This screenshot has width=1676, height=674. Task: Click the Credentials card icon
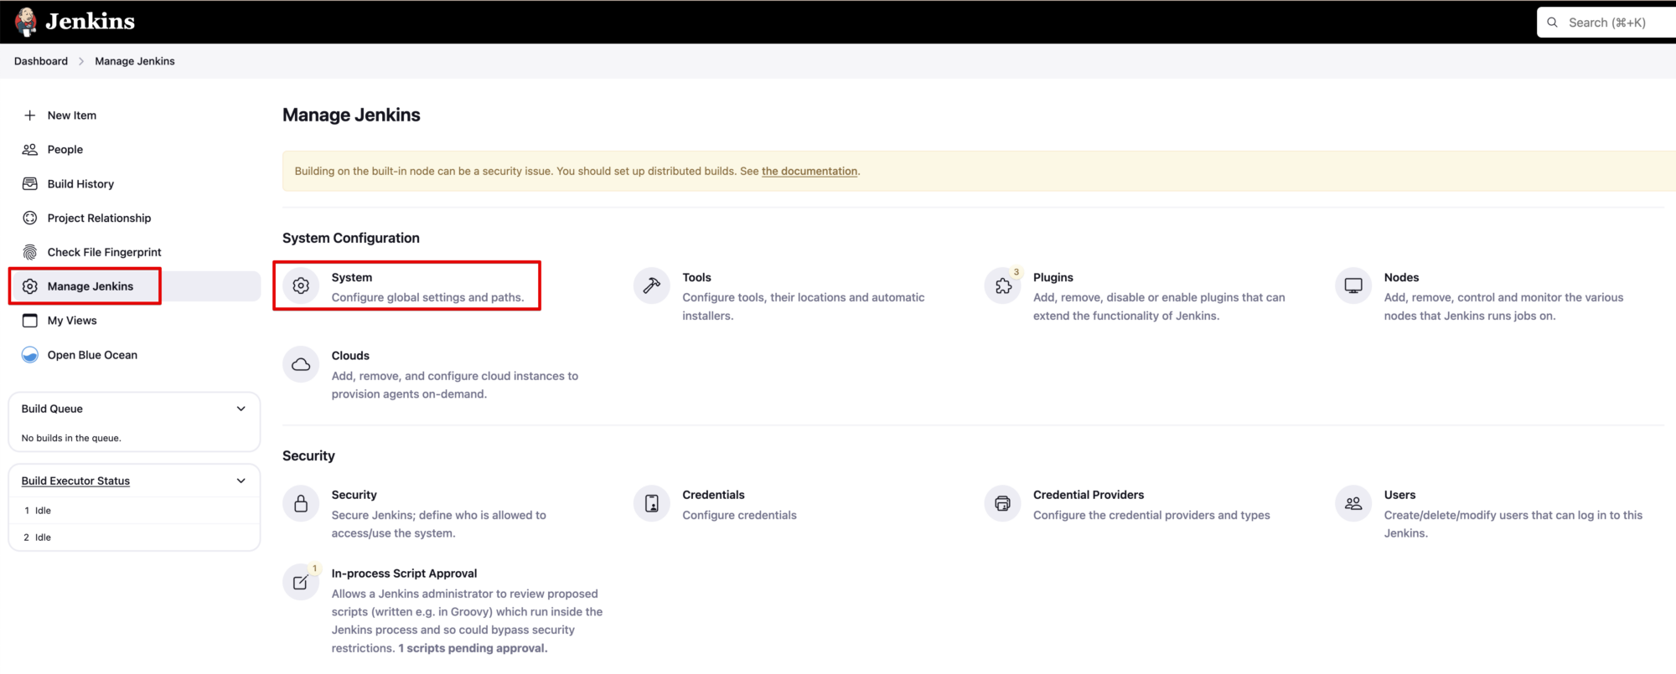pyautogui.click(x=652, y=504)
